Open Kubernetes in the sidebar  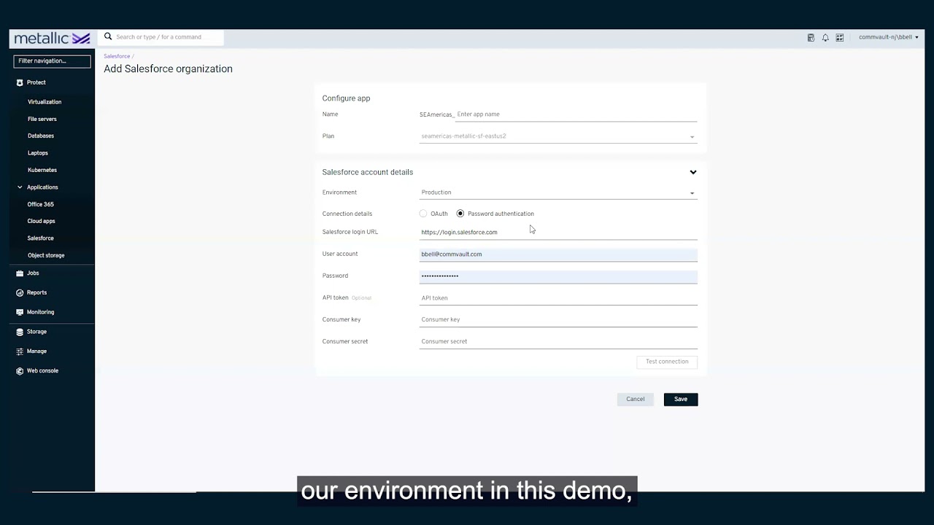(42, 170)
